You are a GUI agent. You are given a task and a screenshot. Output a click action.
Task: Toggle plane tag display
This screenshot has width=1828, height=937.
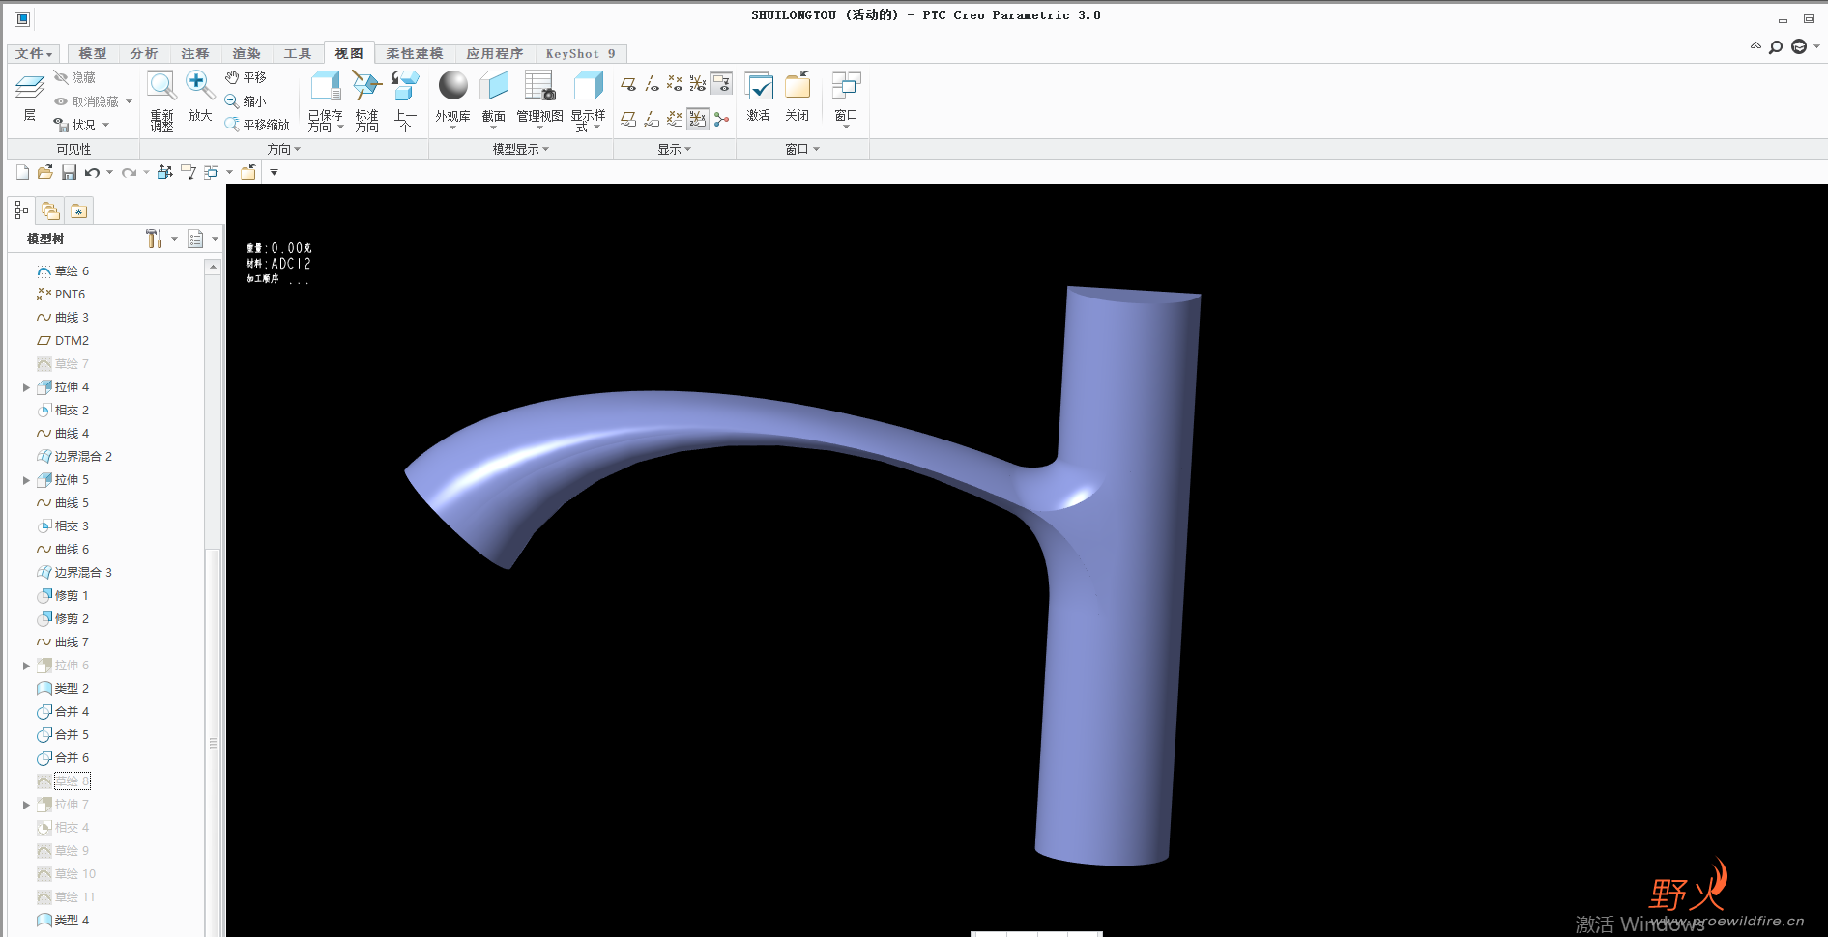point(628,119)
